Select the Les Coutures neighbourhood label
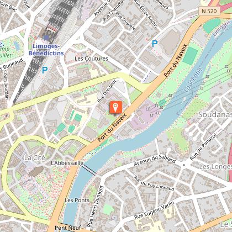The height and width of the screenshot is (232, 232). coord(91,59)
